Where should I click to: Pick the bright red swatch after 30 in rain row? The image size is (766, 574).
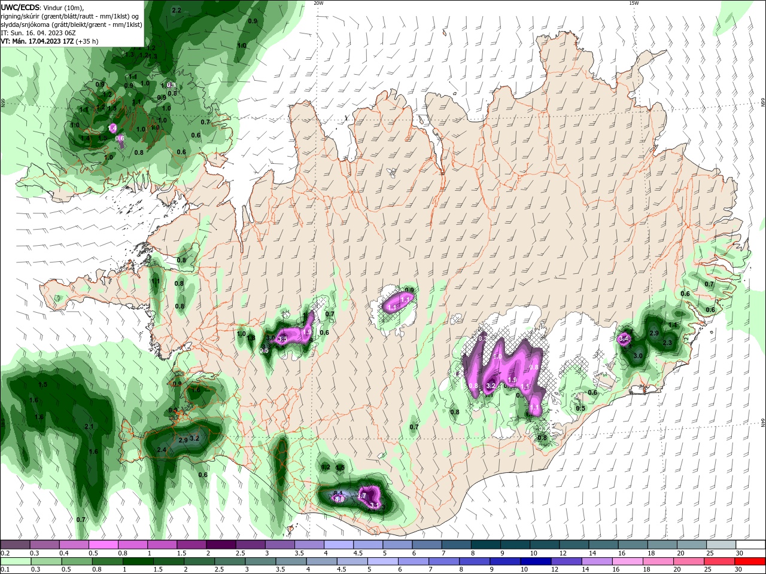tap(752, 561)
